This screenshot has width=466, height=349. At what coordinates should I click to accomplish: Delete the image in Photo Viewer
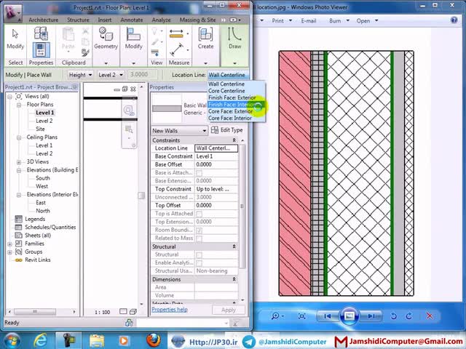[430, 316]
